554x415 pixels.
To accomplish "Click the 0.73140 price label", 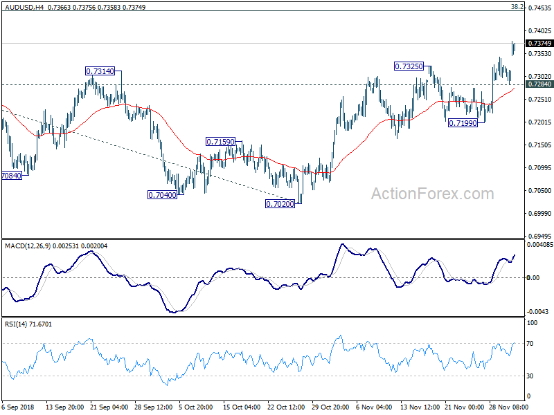I will 100,71.
